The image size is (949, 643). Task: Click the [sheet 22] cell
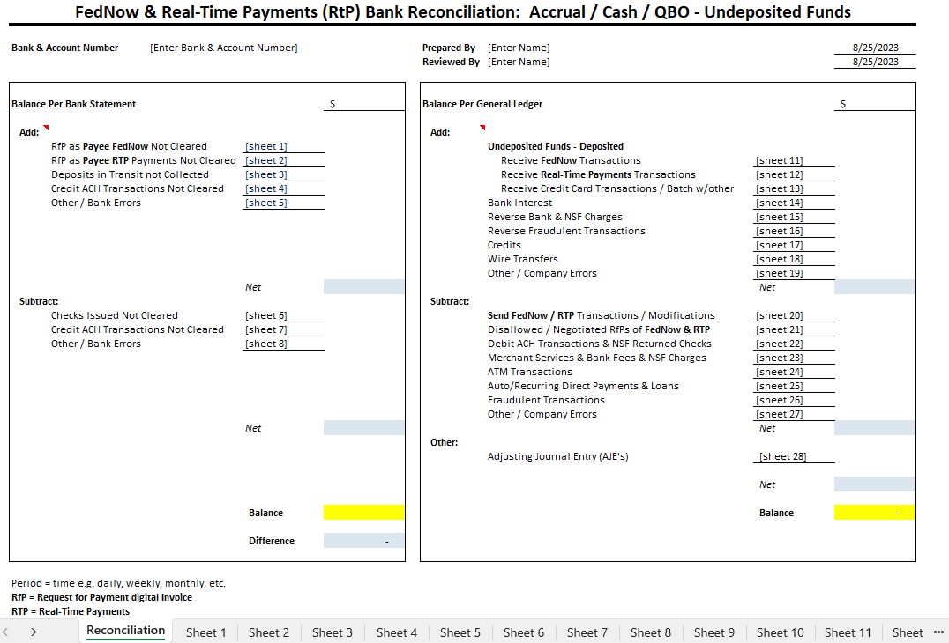(794, 344)
